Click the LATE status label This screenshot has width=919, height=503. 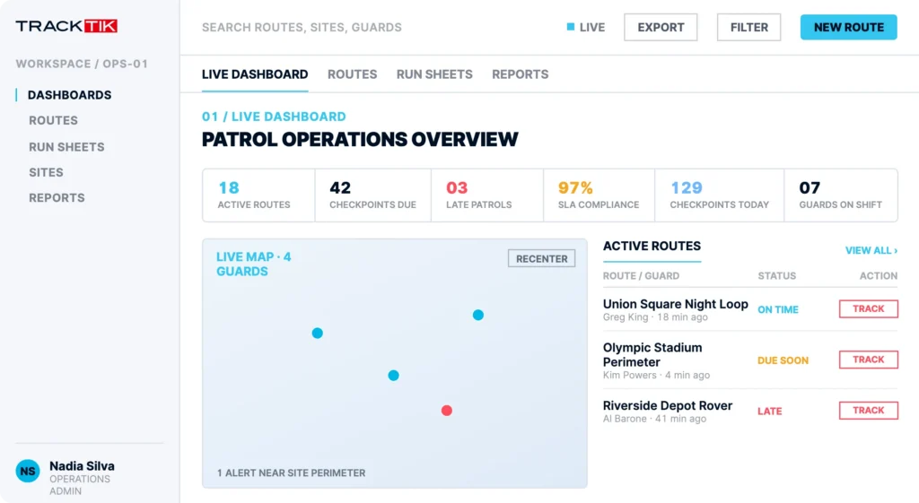[x=769, y=411]
